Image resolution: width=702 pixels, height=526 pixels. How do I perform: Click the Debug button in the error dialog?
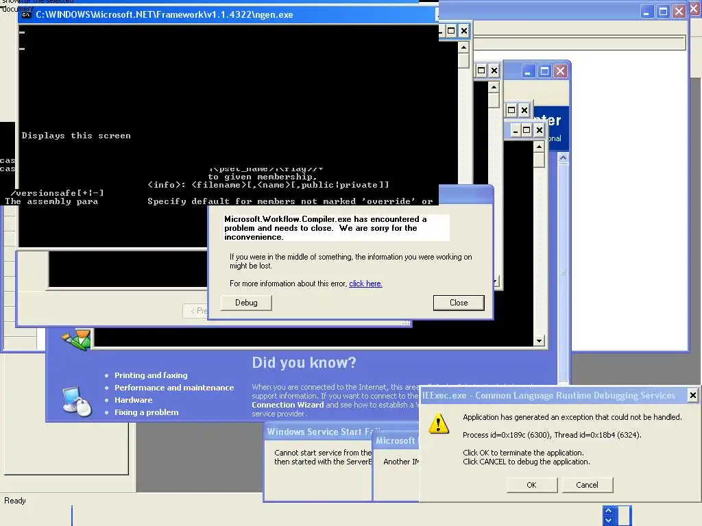246,303
